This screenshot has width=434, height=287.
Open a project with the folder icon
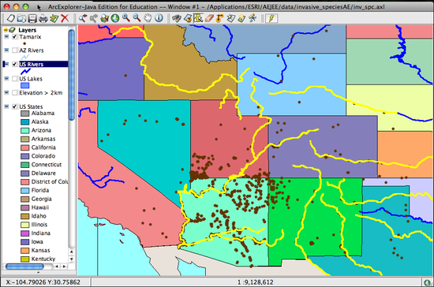tap(21, 18)
